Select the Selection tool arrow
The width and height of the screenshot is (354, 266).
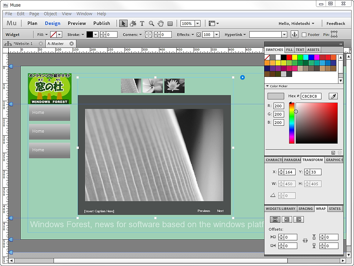(123, 23)
